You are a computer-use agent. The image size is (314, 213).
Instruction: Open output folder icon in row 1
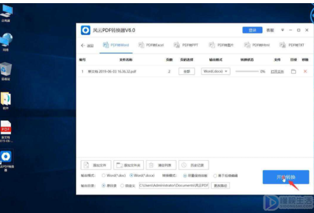293,71
